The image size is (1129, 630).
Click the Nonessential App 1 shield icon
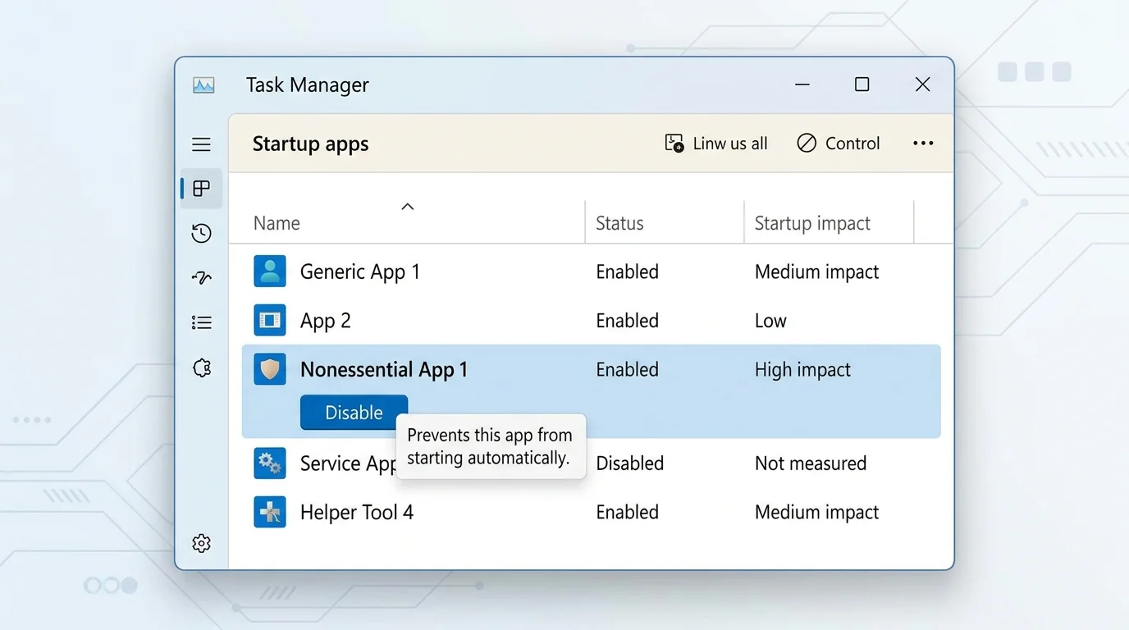pos(270,370)
